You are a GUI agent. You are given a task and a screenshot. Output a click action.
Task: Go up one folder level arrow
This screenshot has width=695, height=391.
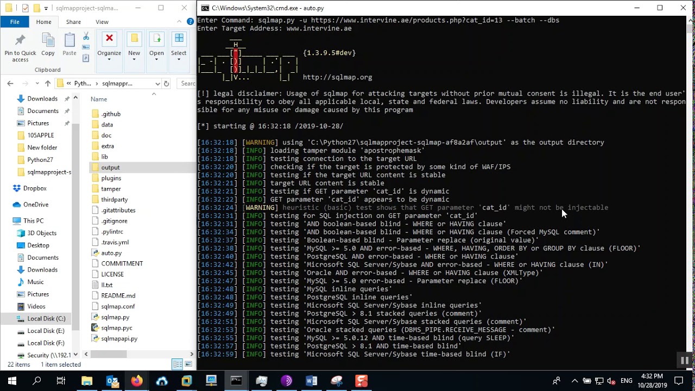click(48, 84)
